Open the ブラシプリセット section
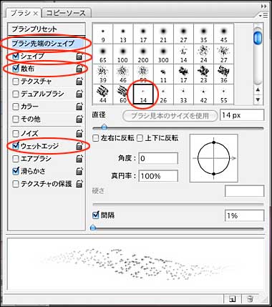The image size is (272, 307). 34,29
